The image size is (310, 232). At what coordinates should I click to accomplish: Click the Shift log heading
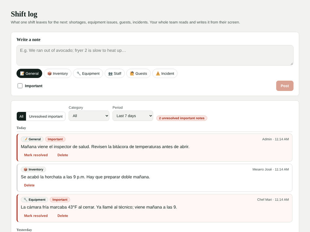coord(24,14)
